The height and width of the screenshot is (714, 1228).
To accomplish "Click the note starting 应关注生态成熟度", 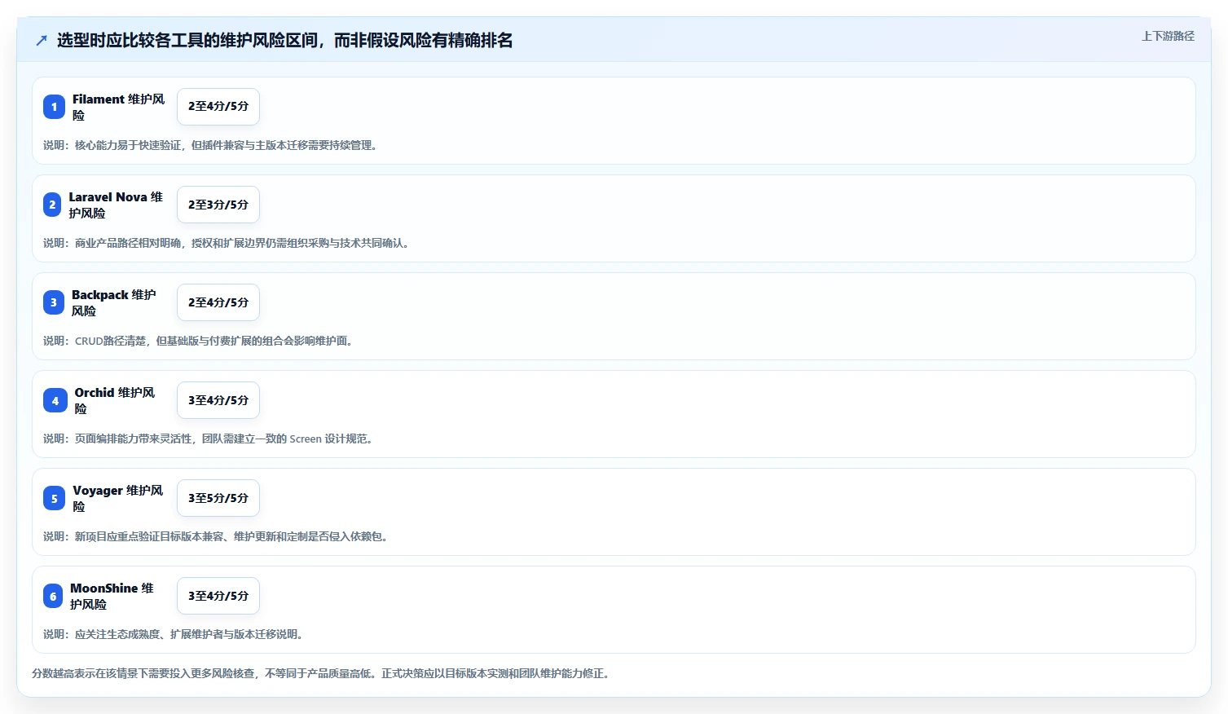I will click(x=174, y=634).
